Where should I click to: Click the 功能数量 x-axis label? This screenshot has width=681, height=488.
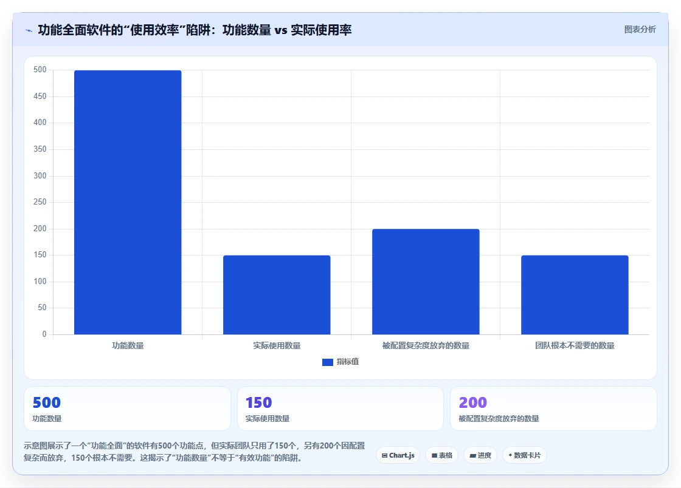pos(128,345)
